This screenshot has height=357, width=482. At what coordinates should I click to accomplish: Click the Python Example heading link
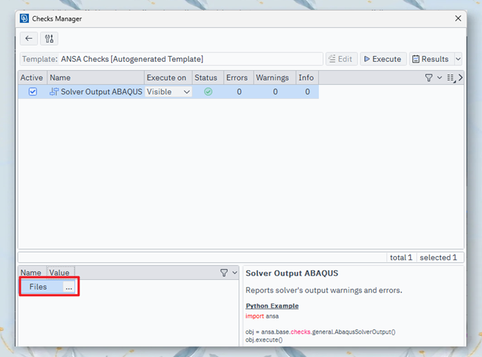pos(272,306)
